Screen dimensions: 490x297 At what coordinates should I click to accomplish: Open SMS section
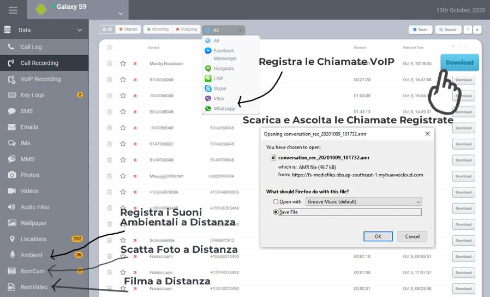tap(44, 111)
